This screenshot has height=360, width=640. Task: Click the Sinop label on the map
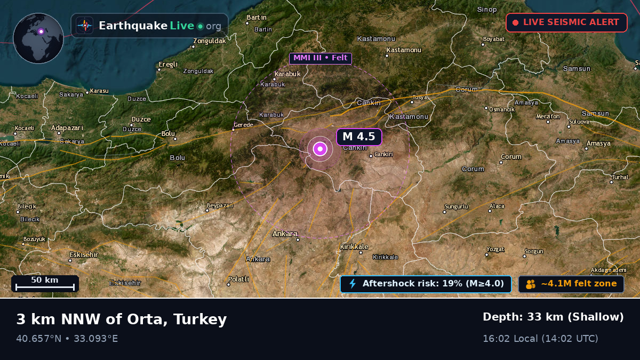(x=487, y=10)
